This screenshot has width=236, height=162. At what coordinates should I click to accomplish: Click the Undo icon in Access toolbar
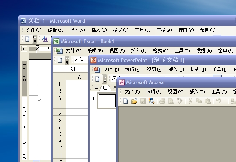point(218,101)
